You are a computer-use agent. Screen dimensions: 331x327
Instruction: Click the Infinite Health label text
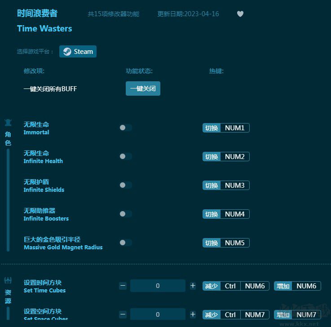click(43, 161)
